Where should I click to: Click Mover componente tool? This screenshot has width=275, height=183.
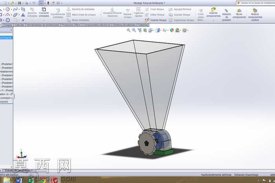point(239,14)
